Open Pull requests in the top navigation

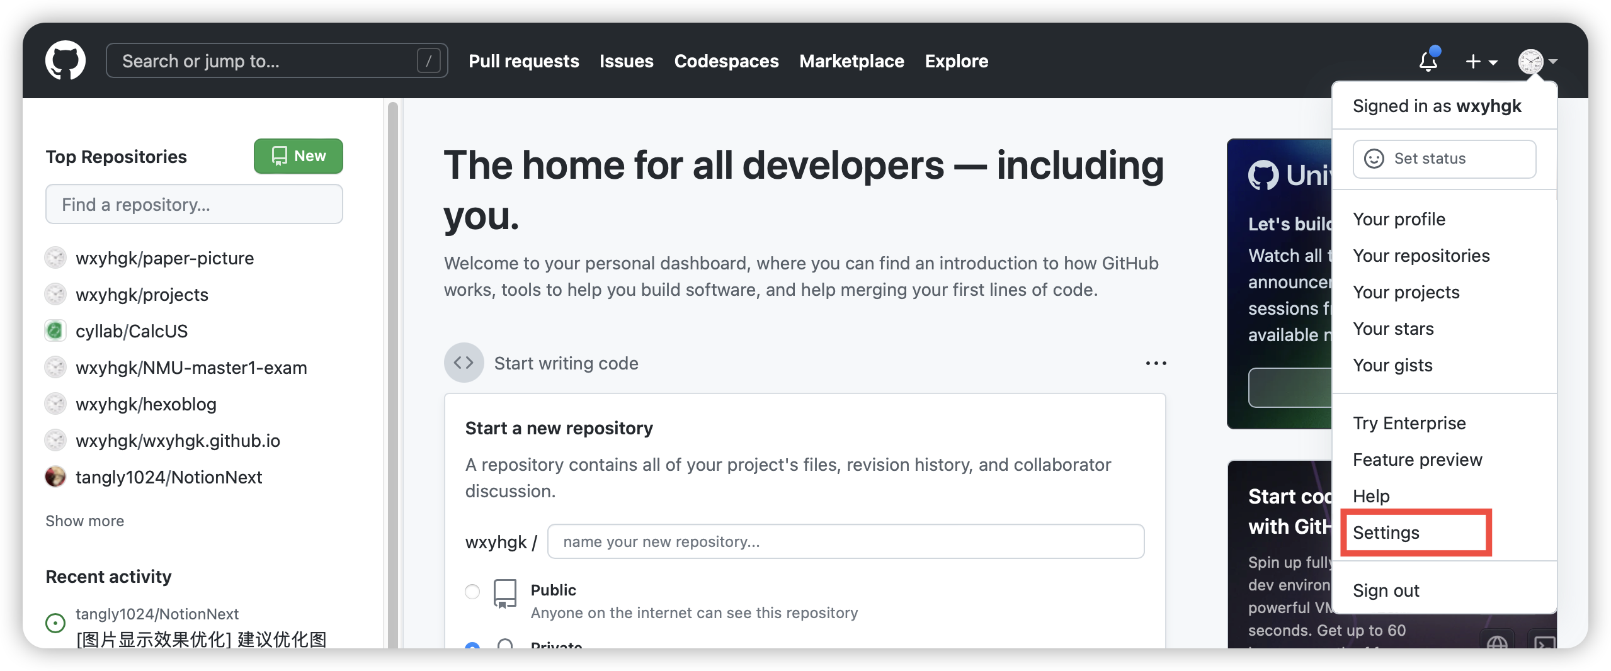pos(524,61)
